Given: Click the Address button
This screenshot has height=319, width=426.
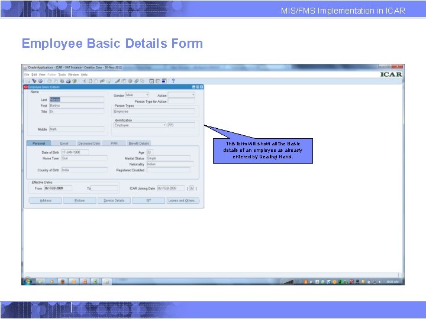Looking at the screenshot, I should click(x=46, y=200).
